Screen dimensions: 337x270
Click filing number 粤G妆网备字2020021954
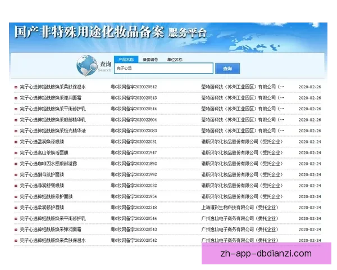(134, 196)
